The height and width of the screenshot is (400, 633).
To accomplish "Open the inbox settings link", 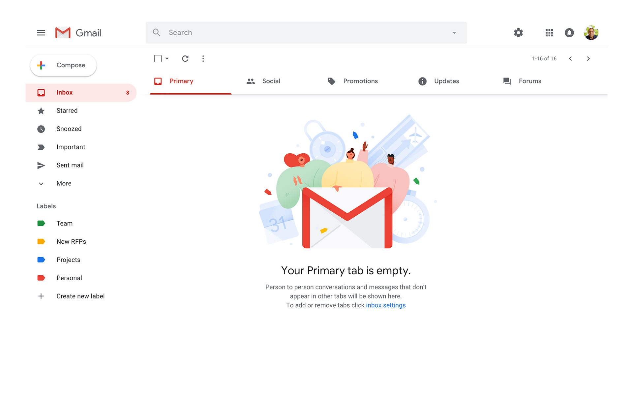I will [386, 305].
